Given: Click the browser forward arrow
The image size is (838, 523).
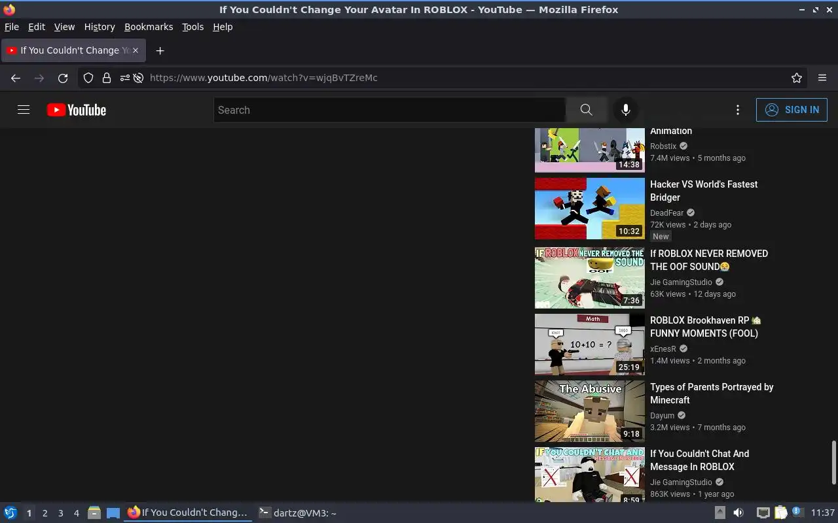Looking at the screenshot, I should click(39, 78).
